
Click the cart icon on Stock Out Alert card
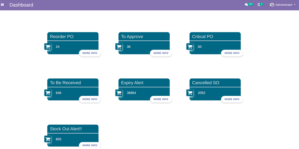click(x=48, y=139)
